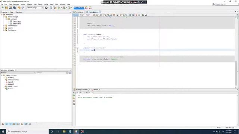Toggle Show Inner Classes filter in Navigator
The height and width of the screenshot is (134, 239).
click(x=18, y=124)
